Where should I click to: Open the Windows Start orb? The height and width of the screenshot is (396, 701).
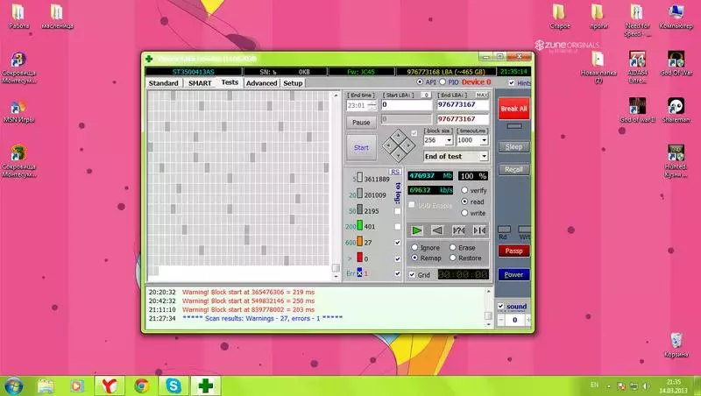[x=13, y=386]
